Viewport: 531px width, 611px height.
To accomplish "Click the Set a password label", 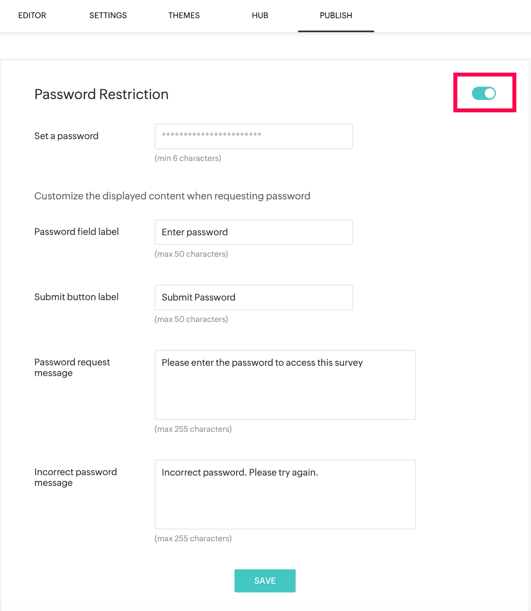I will pos(66,136).
